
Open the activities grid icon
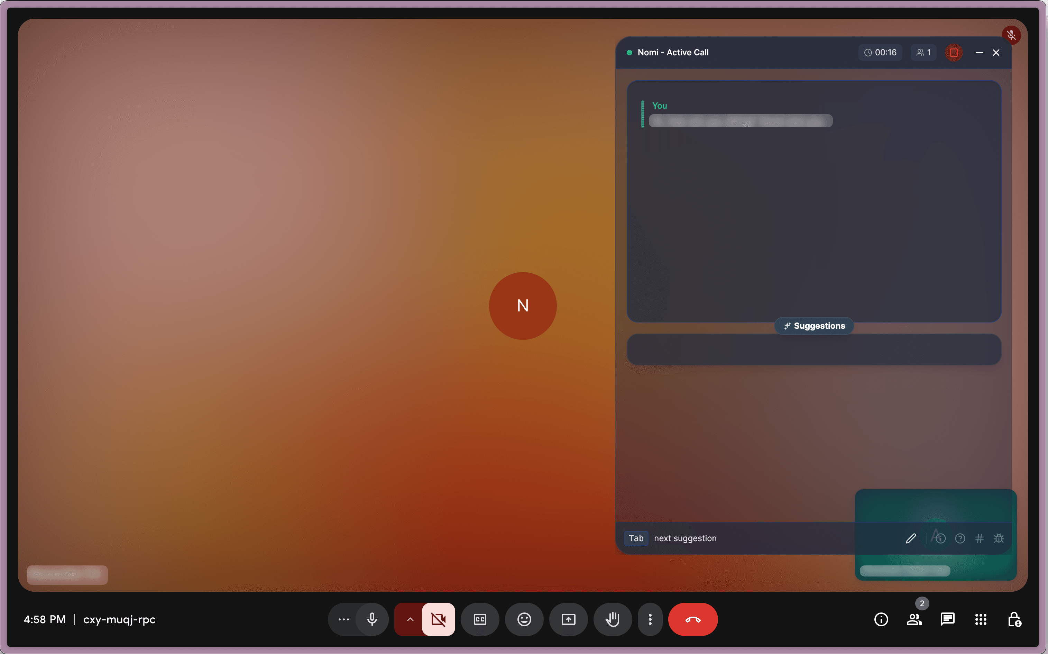(981, 619)
